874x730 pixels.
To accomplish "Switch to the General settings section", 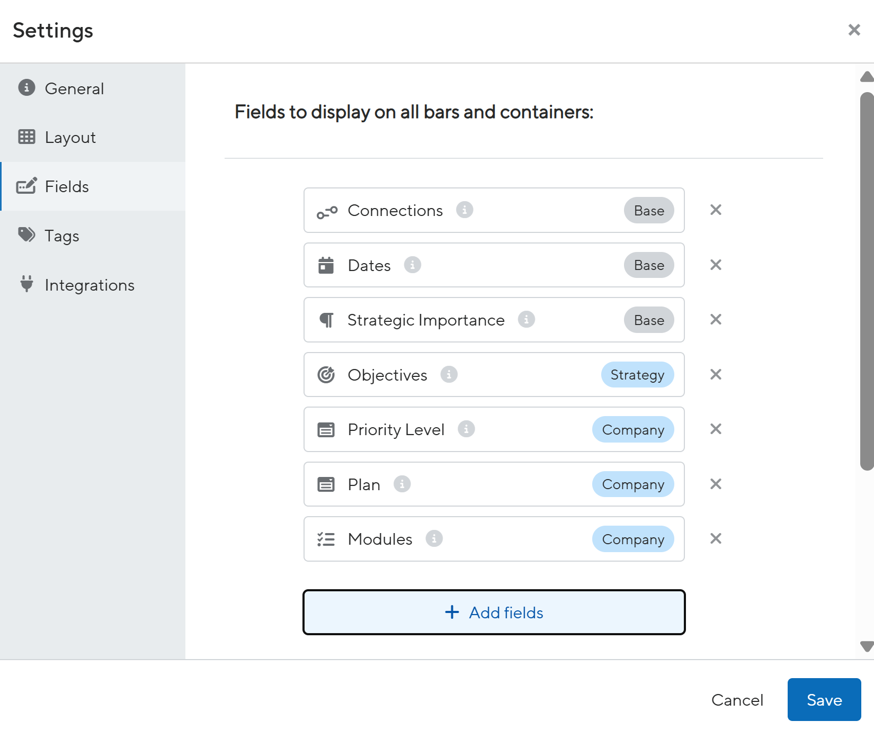I will point(74,88).
